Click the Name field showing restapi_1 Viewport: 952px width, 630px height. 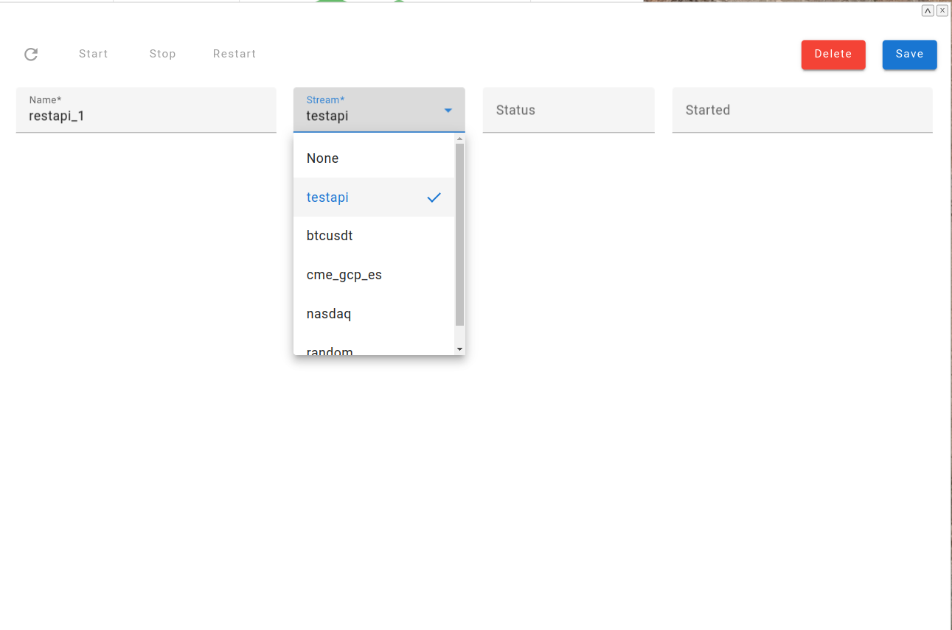tap(145, 116)
